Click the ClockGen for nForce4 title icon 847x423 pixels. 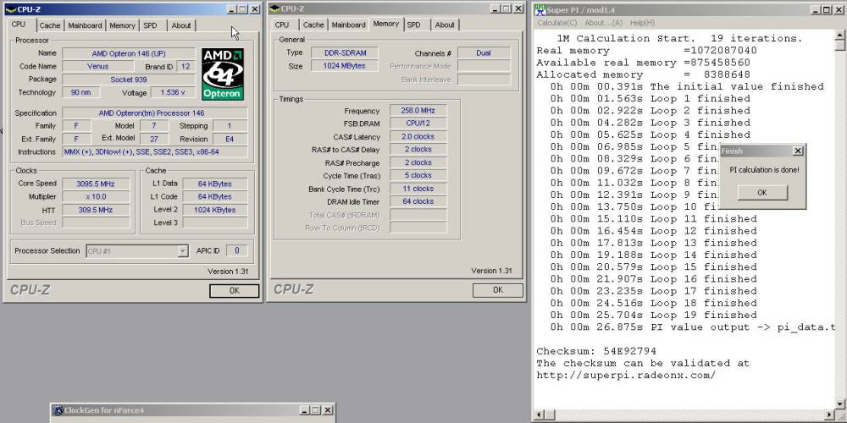point(58,410)
